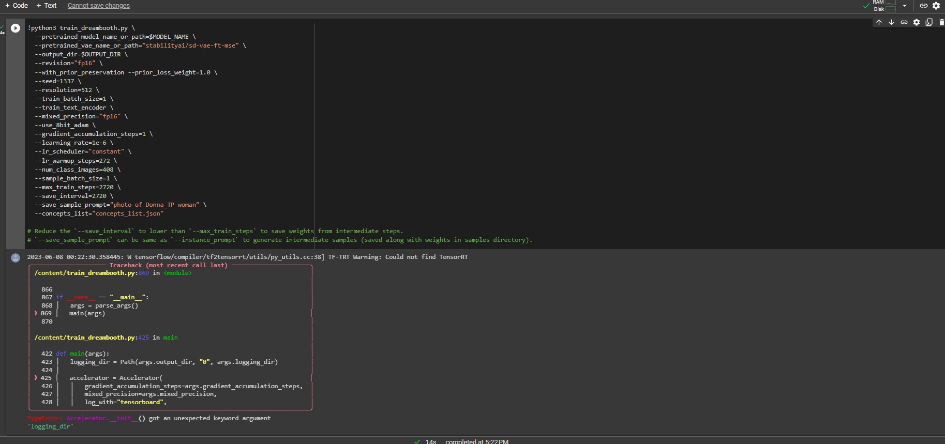Click the '--learning_rate=1e-6' code line

(73, 143)
